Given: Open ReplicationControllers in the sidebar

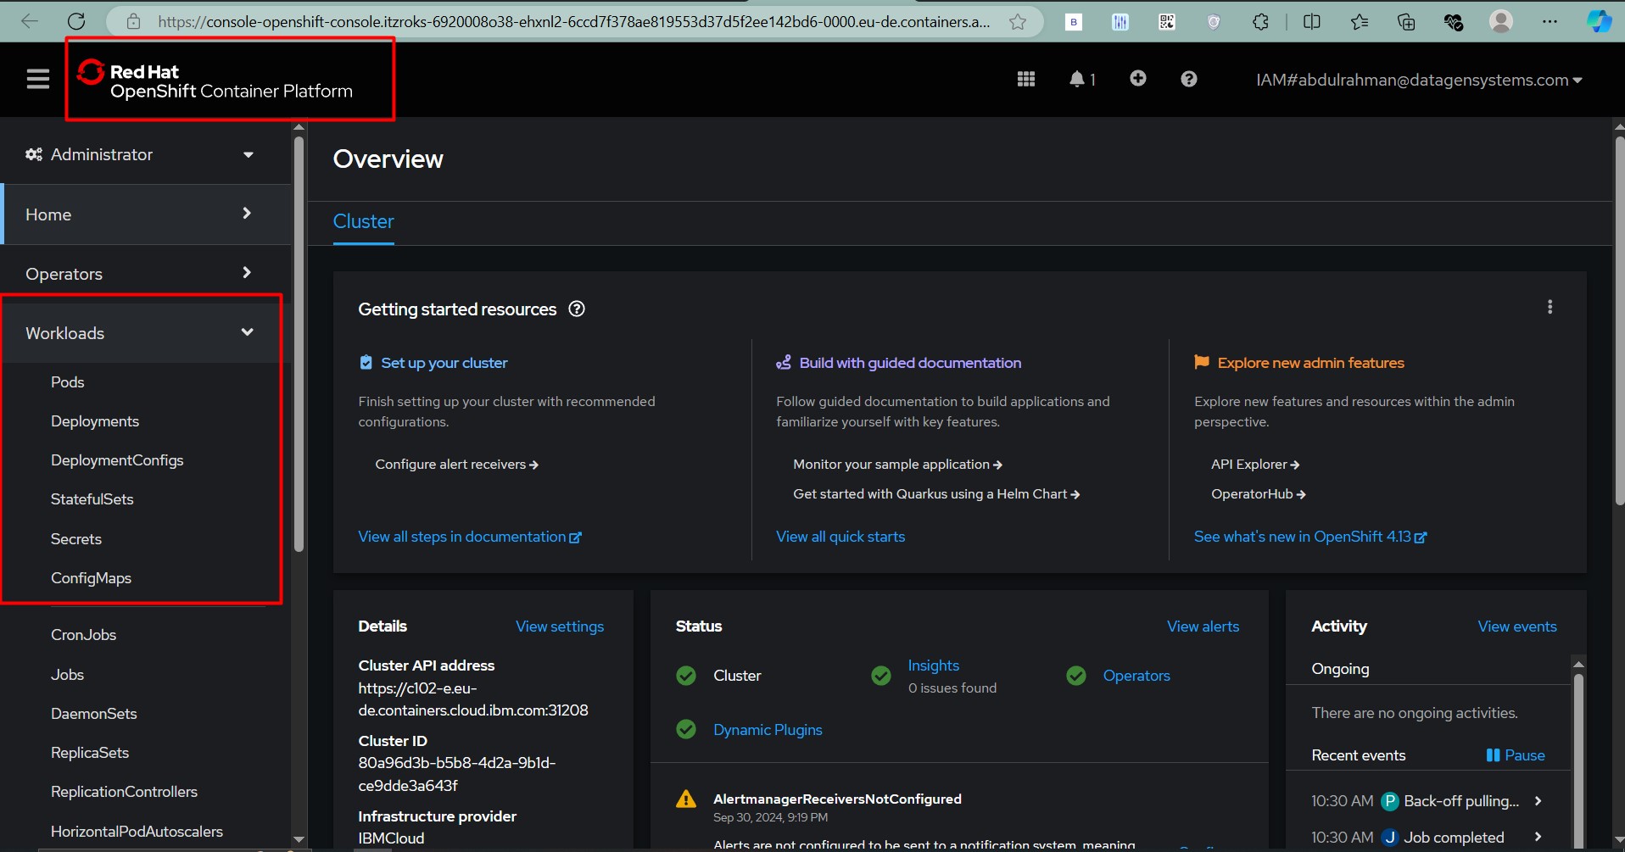Looking at the screenshot, I should coord(124,792).
